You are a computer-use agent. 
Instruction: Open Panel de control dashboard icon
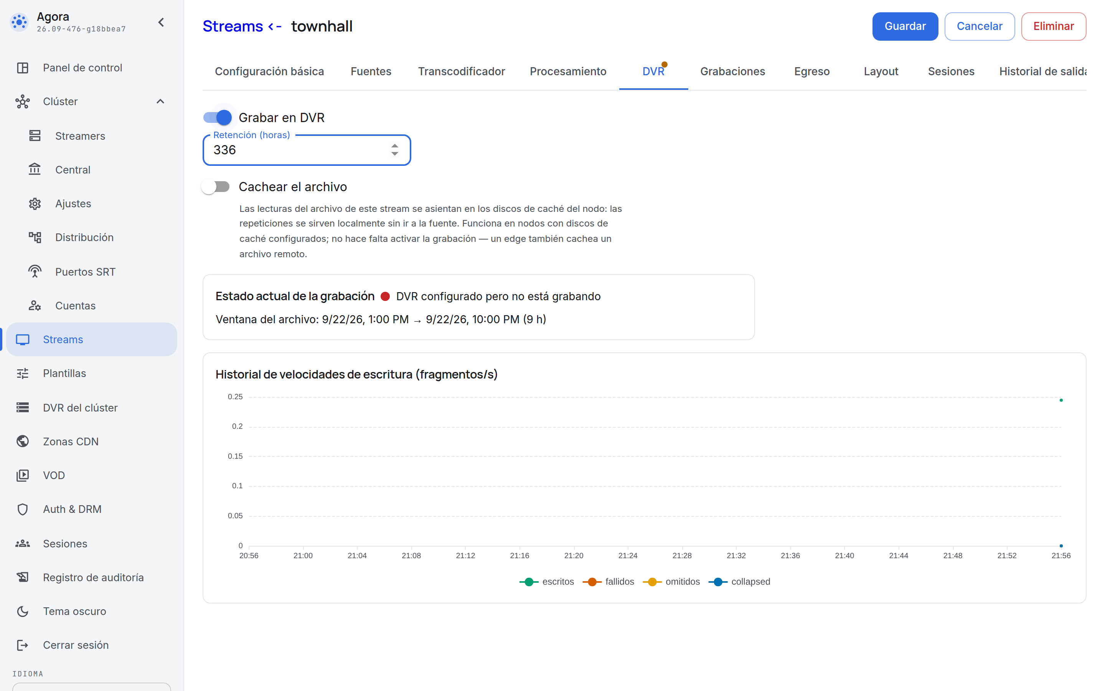pos(22,68)
